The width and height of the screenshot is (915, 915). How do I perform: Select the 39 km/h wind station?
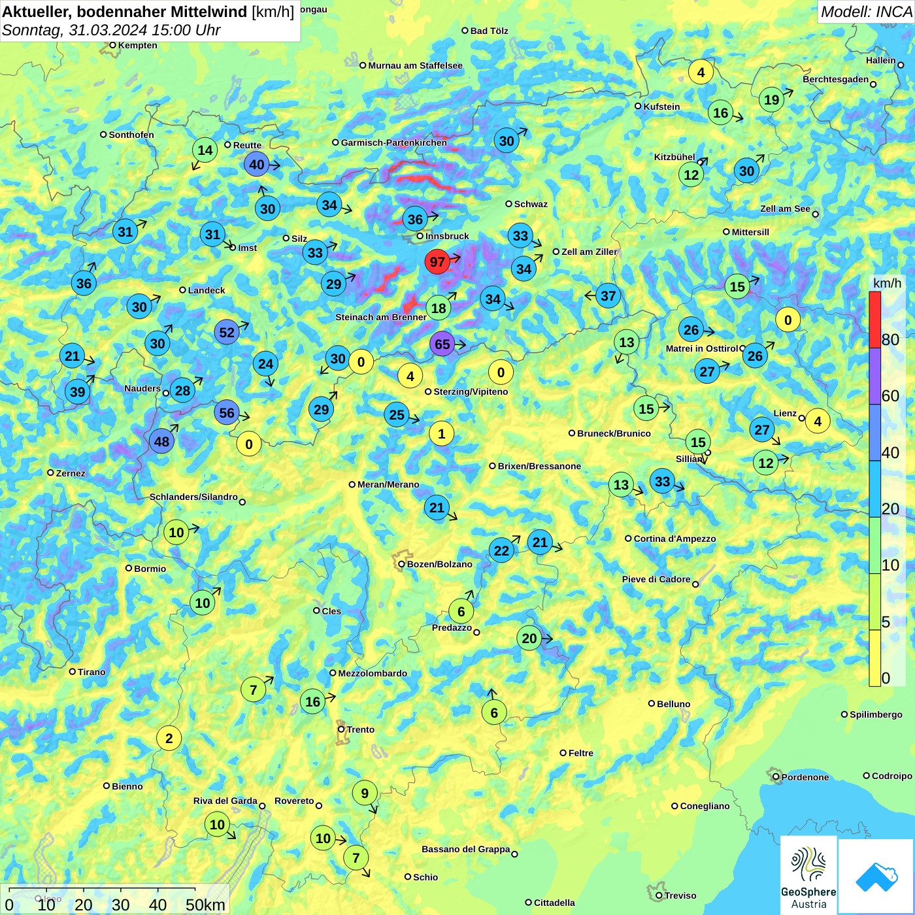[x=78, y=392]
